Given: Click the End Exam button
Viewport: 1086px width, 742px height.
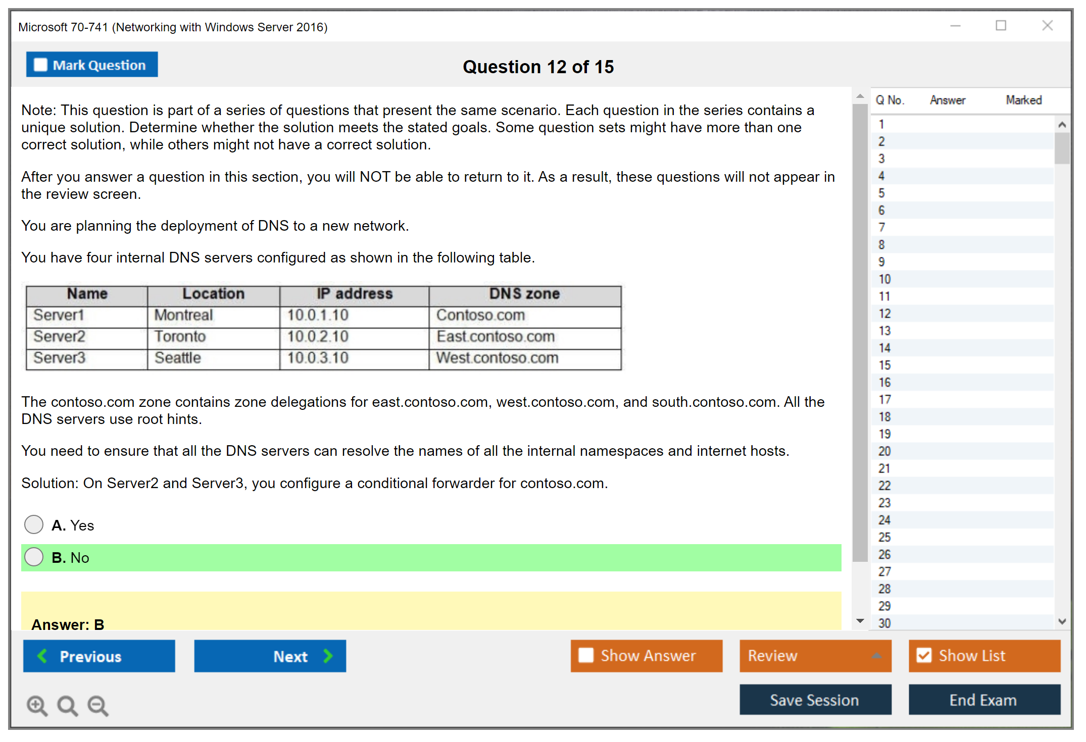Looking at the screenshot, I should [x=983, y=700].
